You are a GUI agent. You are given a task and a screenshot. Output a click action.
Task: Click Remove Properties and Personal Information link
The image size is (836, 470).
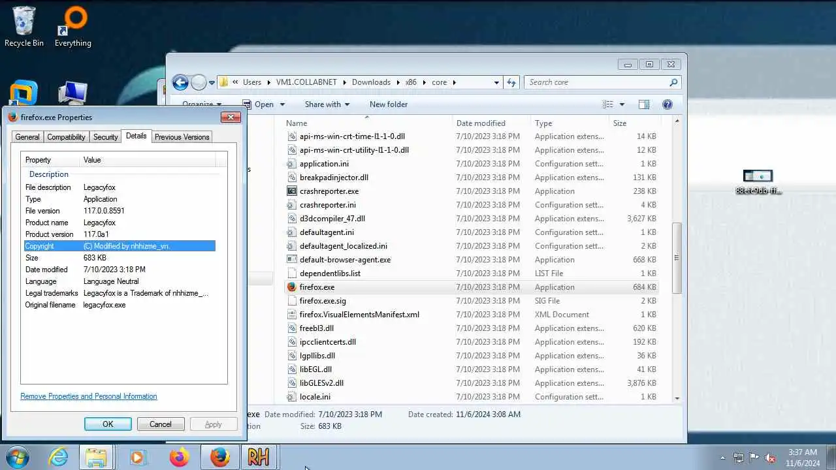click(89, 396)
